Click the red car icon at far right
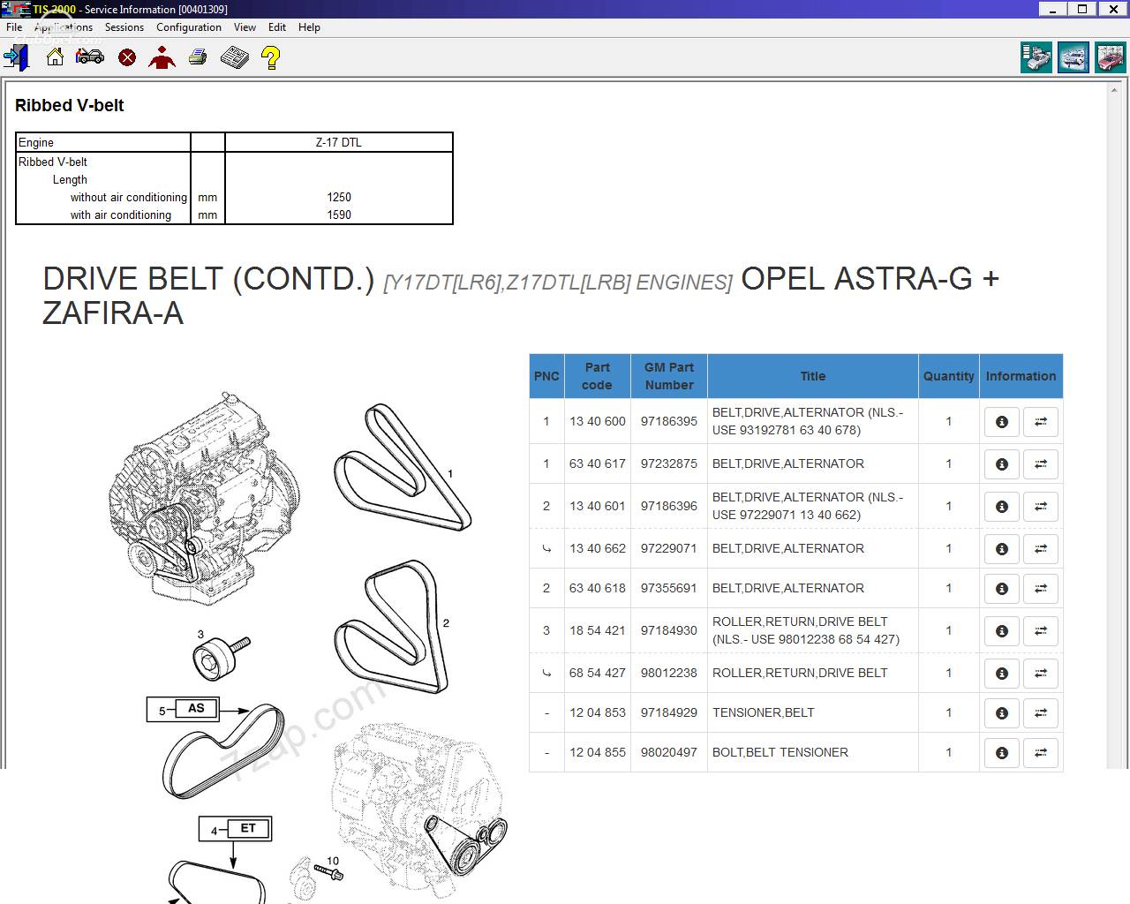This screenshot has width=1130, height=904. pos(1110,58)
